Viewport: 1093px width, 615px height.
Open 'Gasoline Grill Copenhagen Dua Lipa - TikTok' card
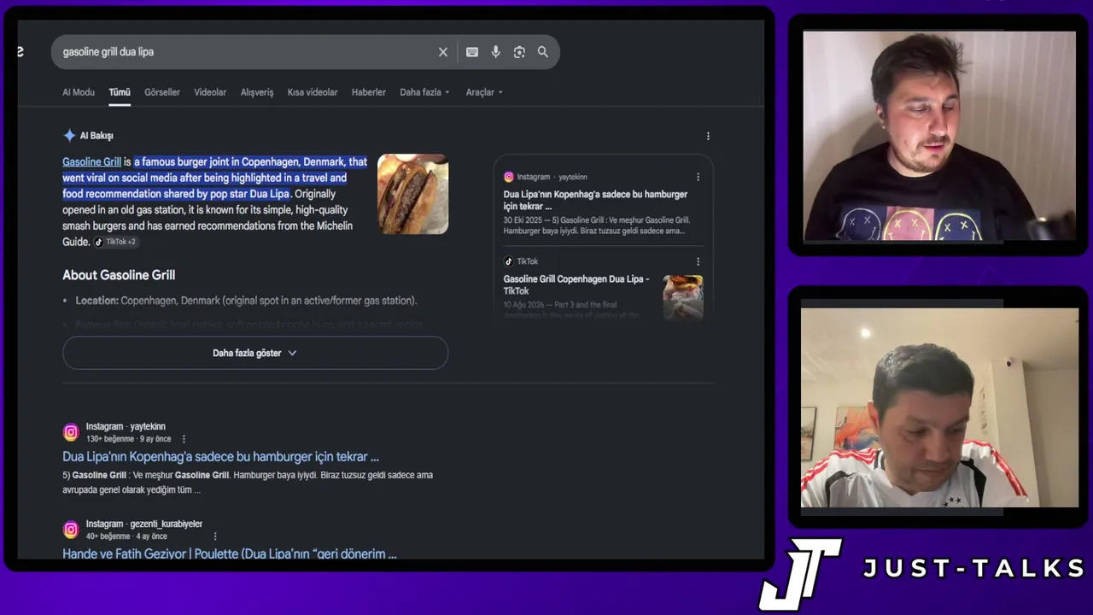coord(576,284)
